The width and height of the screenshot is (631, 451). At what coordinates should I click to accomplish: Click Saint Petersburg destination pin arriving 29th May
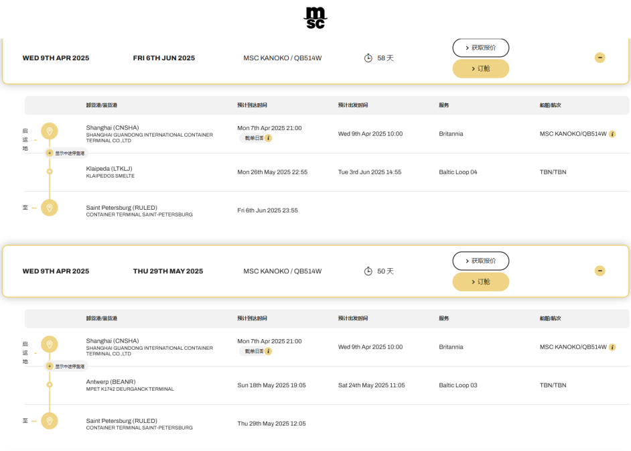49,421
